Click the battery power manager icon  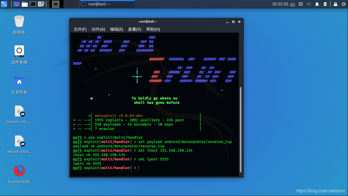(x=325, y=4)
